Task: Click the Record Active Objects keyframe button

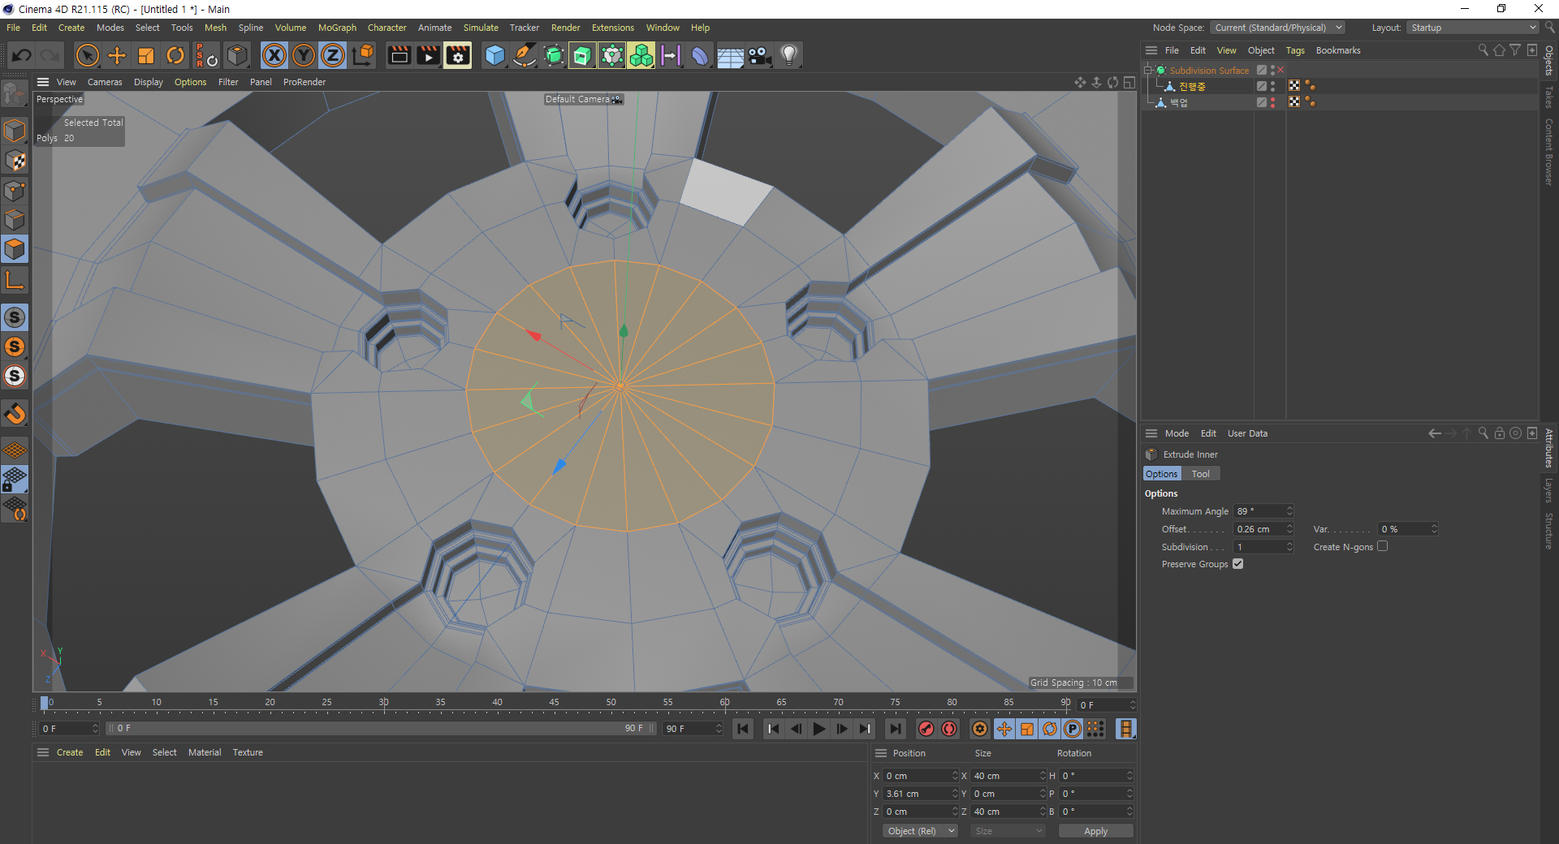Action: [x=926, y=729]
